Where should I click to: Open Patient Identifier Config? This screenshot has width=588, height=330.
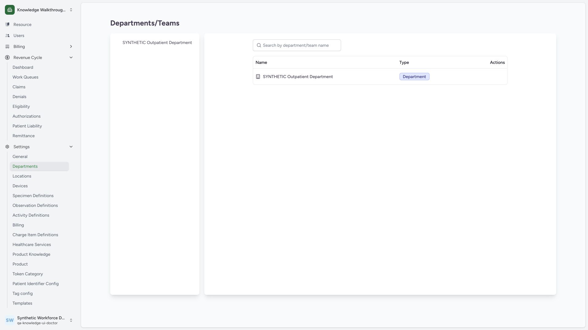pos(36,284)
